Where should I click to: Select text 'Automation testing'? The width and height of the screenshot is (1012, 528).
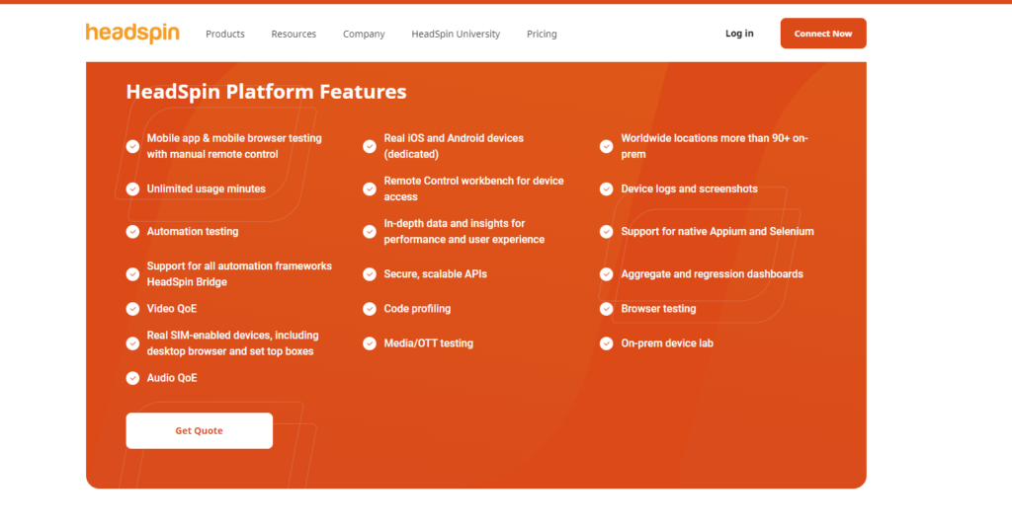(x=193, y=232)
